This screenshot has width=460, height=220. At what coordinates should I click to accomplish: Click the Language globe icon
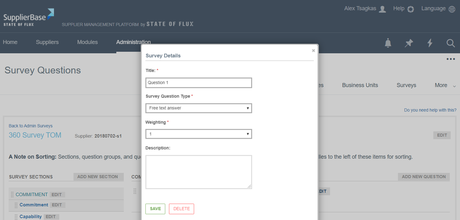point(452,9)
